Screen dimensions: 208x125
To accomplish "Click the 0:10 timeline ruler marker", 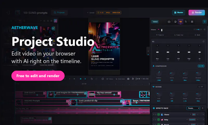I will pyautogui.click(x=84, y=84).
